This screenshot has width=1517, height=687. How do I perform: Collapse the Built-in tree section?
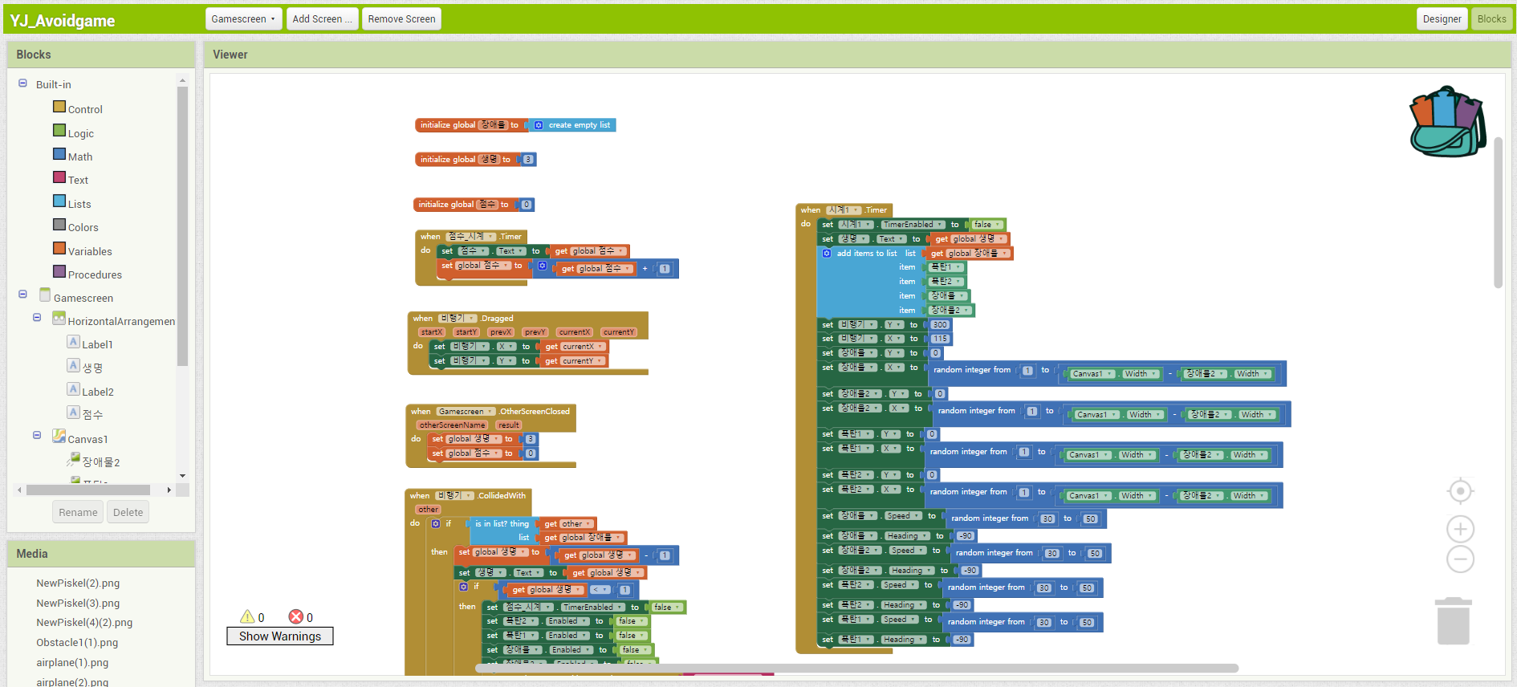tap(23, 83)
